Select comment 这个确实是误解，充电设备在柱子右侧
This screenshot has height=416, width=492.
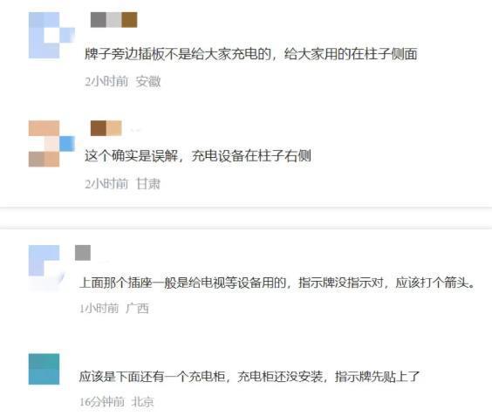(198, 155)
